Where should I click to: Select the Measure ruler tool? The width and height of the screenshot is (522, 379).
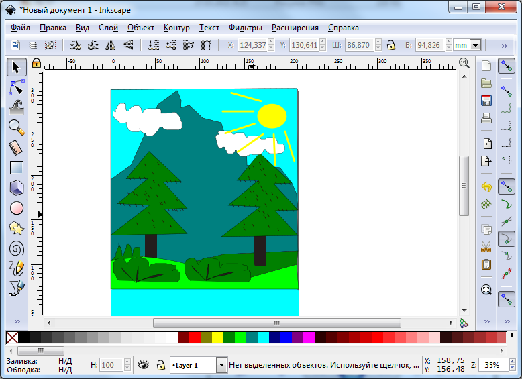pos(16,148)
